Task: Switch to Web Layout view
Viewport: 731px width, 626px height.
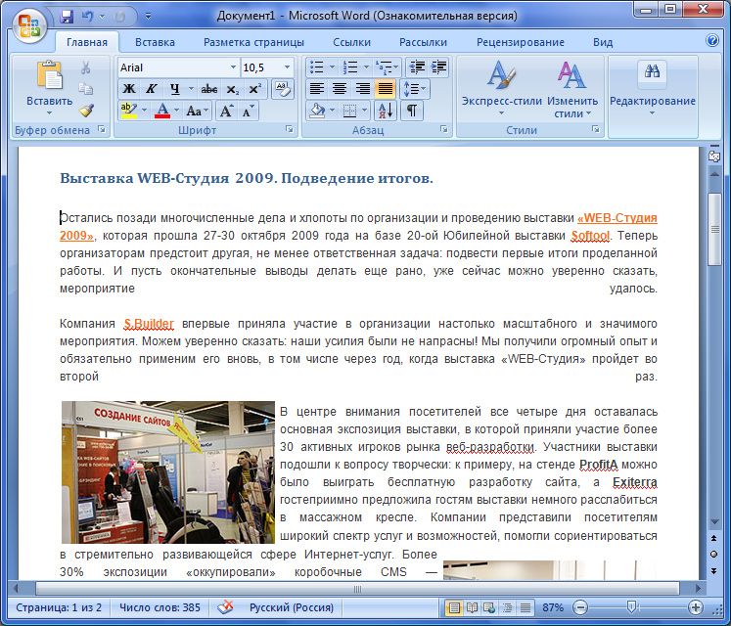Action: coord(489,607)
